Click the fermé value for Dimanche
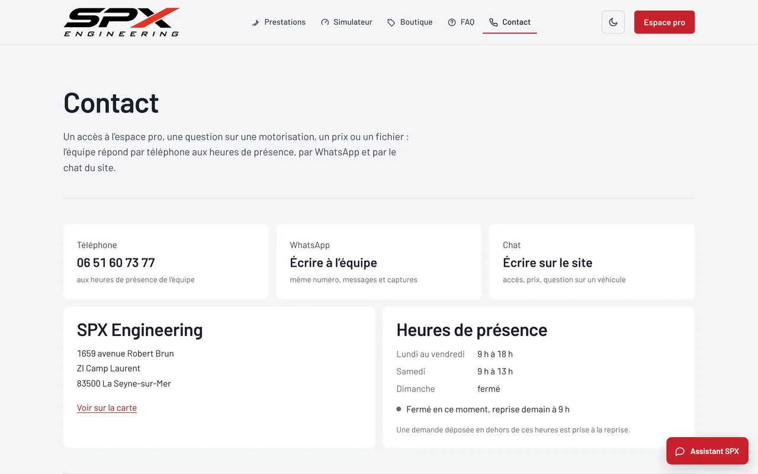 tap(489, 389)
